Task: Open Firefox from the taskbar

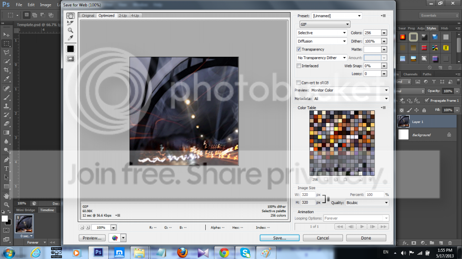Action: click(182, 253)
